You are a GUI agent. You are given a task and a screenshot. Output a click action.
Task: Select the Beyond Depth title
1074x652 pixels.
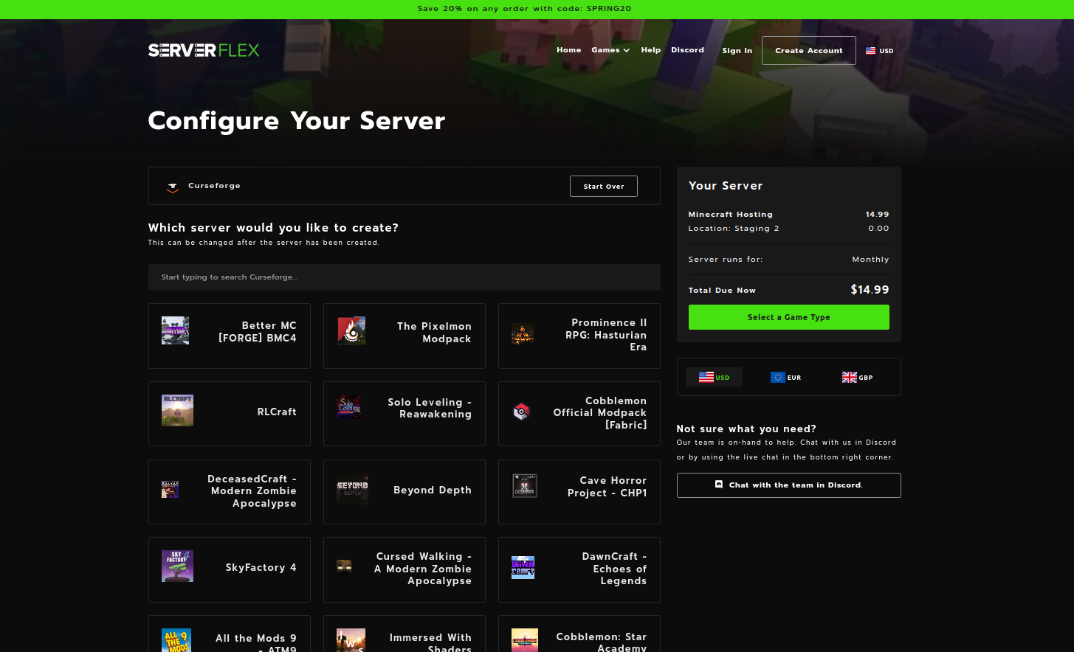pos(433,490)
